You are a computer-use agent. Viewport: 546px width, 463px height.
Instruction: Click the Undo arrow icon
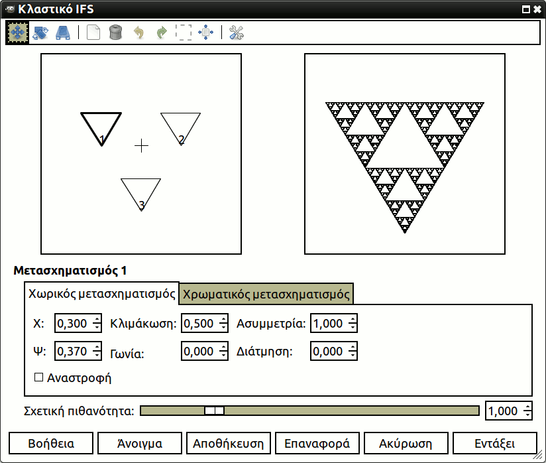point(138,33)
